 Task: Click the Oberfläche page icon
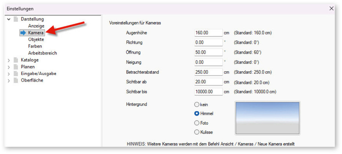16,80
